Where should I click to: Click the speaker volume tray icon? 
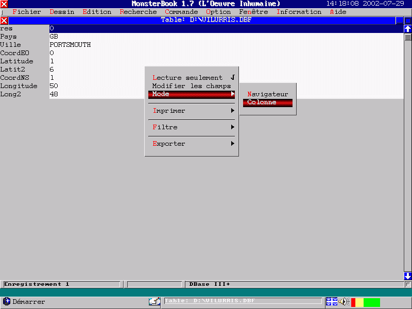(344, 302)
